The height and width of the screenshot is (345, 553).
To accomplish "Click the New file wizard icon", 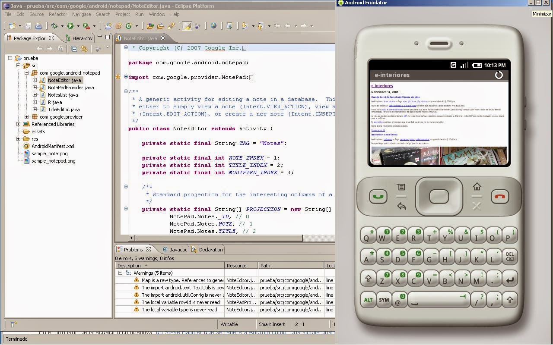I will (12, 26).
